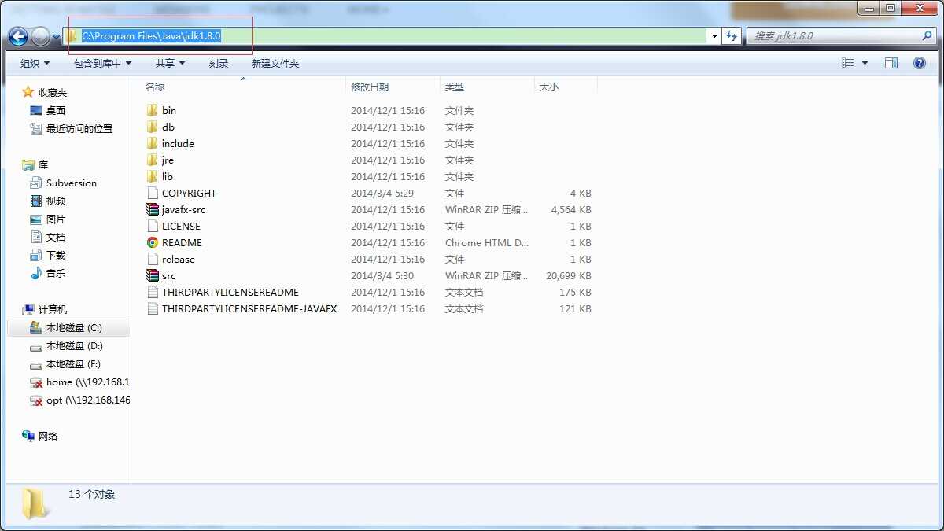944x531 pixels.
Task: Open the 图片 library
Action: click(x=56, y=219)
